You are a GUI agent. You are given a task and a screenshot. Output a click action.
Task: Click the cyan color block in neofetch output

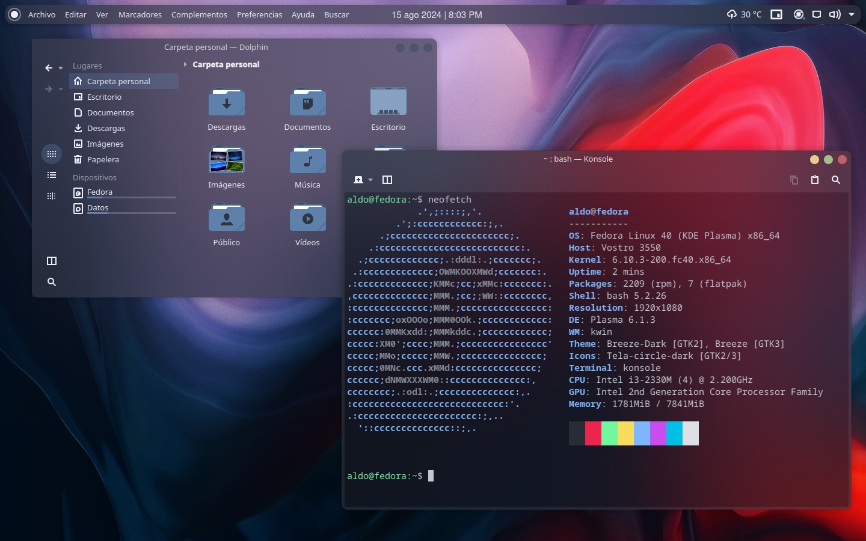[x=674, y=433]
